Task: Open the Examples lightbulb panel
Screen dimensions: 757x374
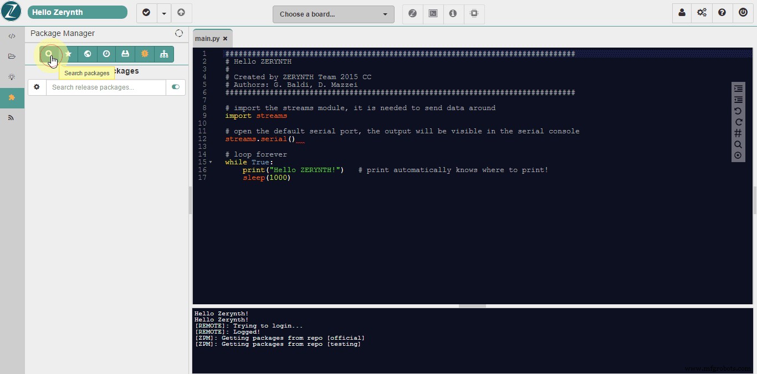Action: pos(12,77)
